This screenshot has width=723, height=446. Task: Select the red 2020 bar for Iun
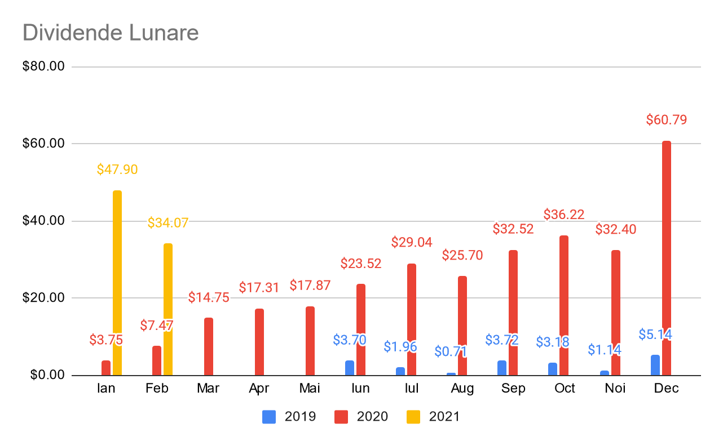361,329
